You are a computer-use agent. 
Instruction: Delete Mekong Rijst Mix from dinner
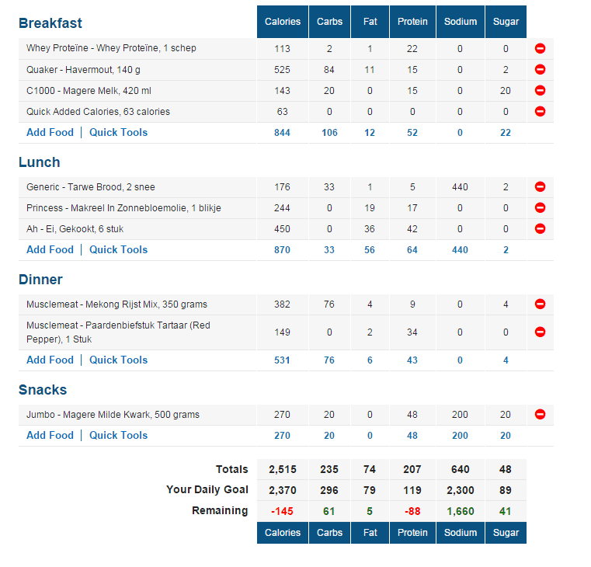541,304
